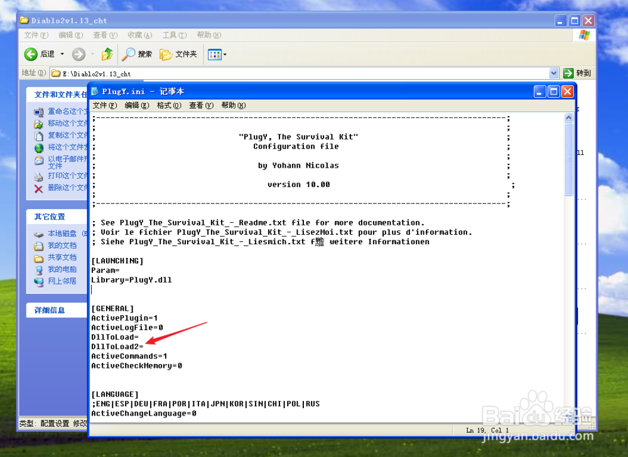Image resolution: width=628 pixels, height=457 pixels.
Task: Click the e-mail this file icon
Action: pos(38,161)
